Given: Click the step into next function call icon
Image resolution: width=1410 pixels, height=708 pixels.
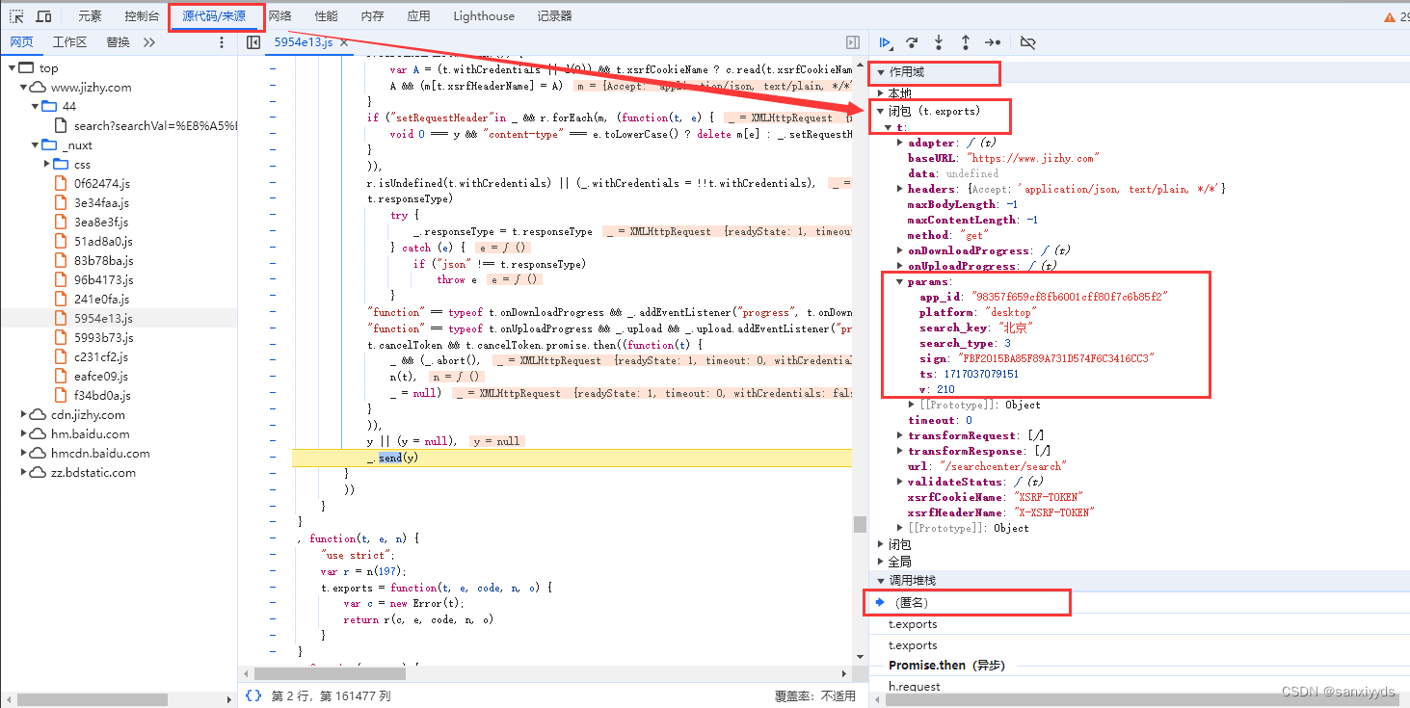Looking at the screenshot, I should coord(938,42).
